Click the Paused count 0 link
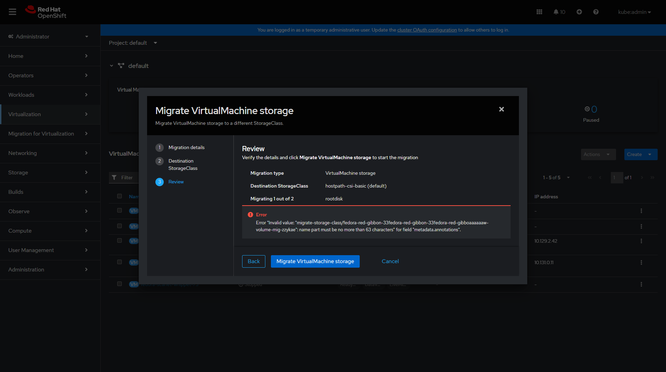The width and height of the screenshot is (666, 372). (594, 110)
